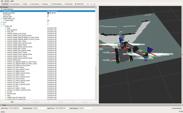Select camera_mobile_gyro_frame row

pyautogui.click(x=48, y=49)
